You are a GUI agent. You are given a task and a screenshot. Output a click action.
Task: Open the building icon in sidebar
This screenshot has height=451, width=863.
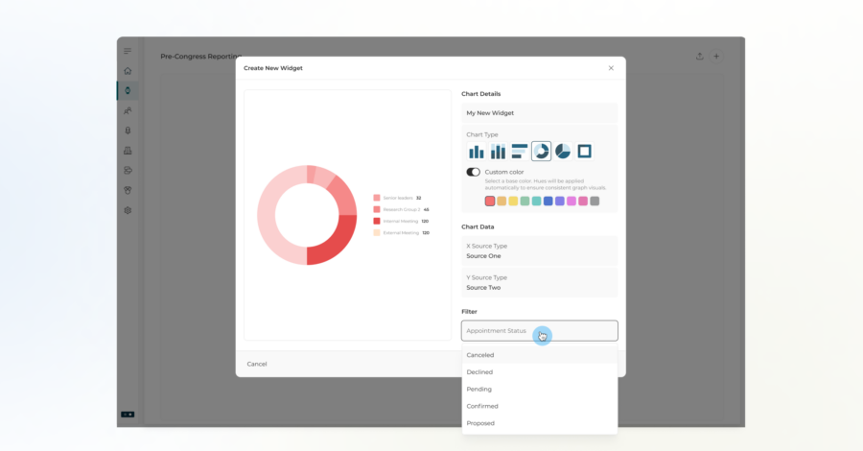(x=128, y=151)
